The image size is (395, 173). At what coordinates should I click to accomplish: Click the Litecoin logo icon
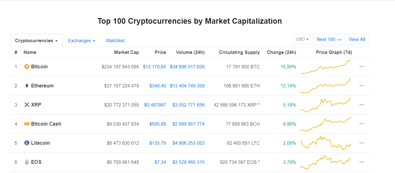tap(27, 143)
